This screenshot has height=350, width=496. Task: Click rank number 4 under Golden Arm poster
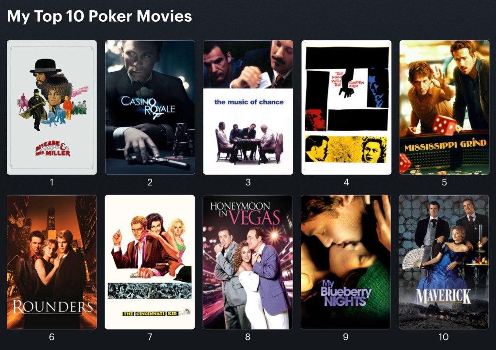pyautogui.click(x=346, y=183)
